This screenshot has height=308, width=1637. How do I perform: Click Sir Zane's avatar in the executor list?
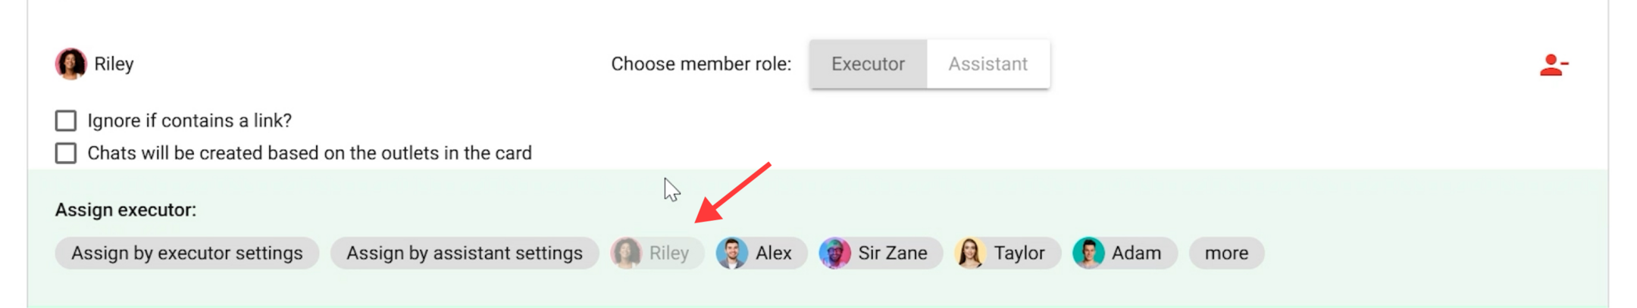tap(834, 253)
